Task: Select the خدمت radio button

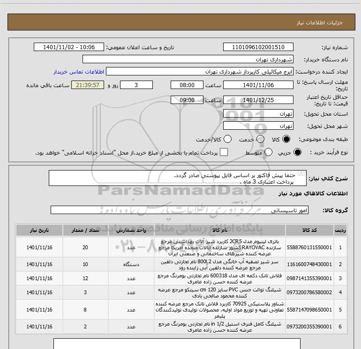Action: tap(260, 139)
